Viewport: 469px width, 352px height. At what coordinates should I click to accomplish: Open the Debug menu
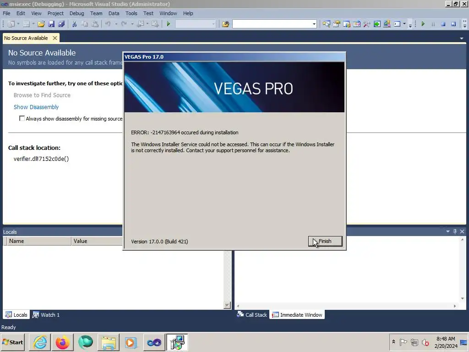coord(76,13)
